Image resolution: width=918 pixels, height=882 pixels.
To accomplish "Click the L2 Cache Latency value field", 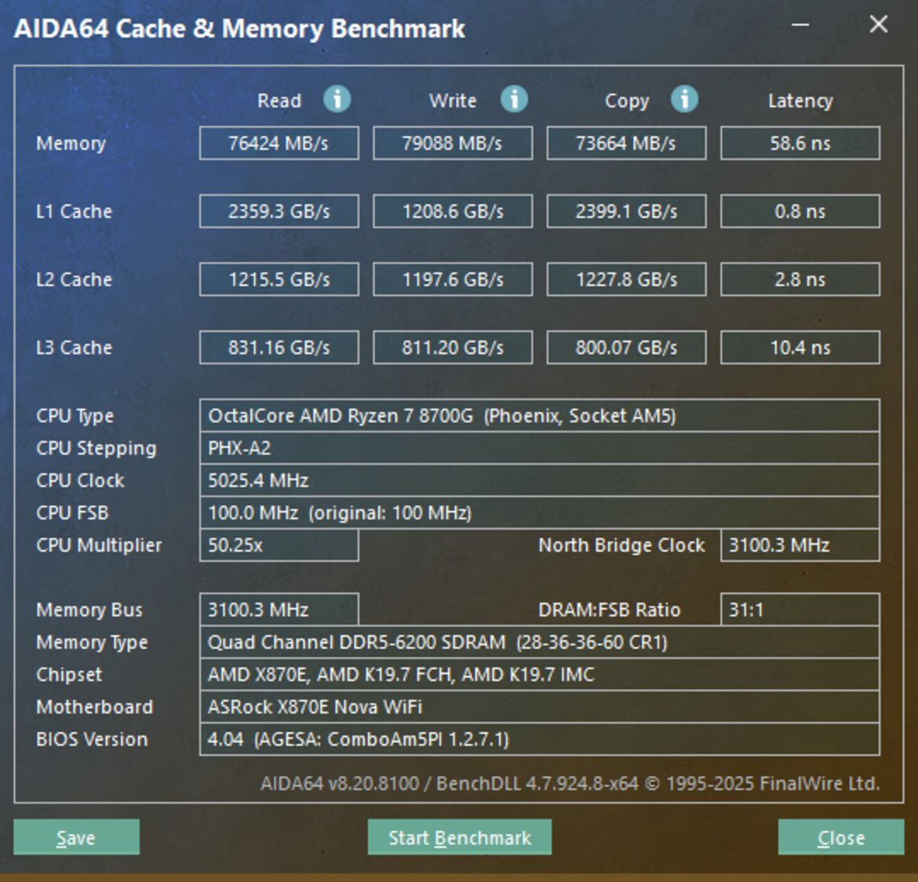I will pyautogui.click(x=800, y=279).
